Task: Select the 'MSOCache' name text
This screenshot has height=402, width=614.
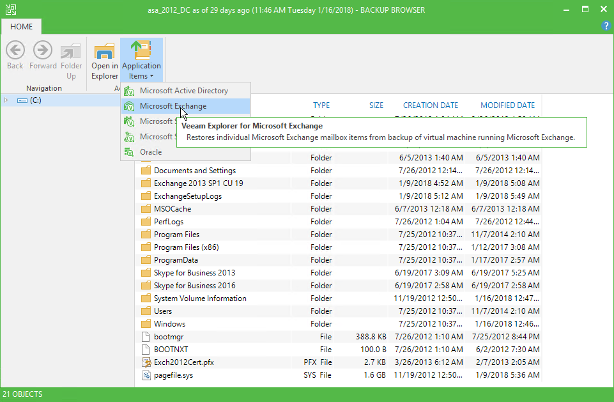Action: [173, 209]
